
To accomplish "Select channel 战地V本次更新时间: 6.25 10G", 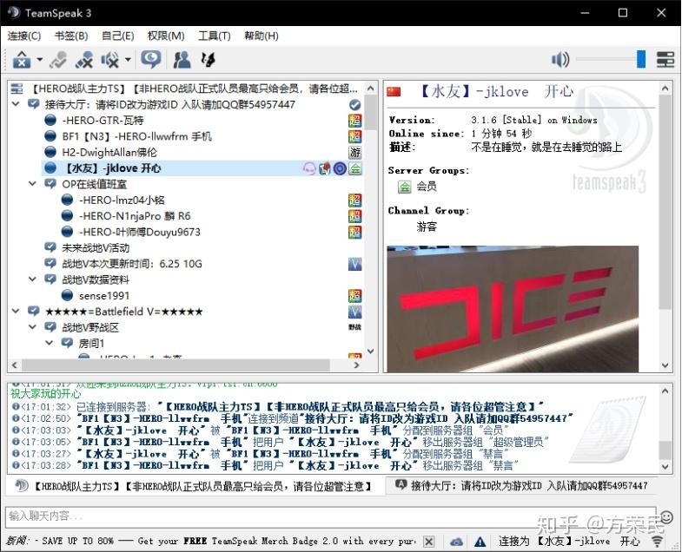I will tap(132, 264).
